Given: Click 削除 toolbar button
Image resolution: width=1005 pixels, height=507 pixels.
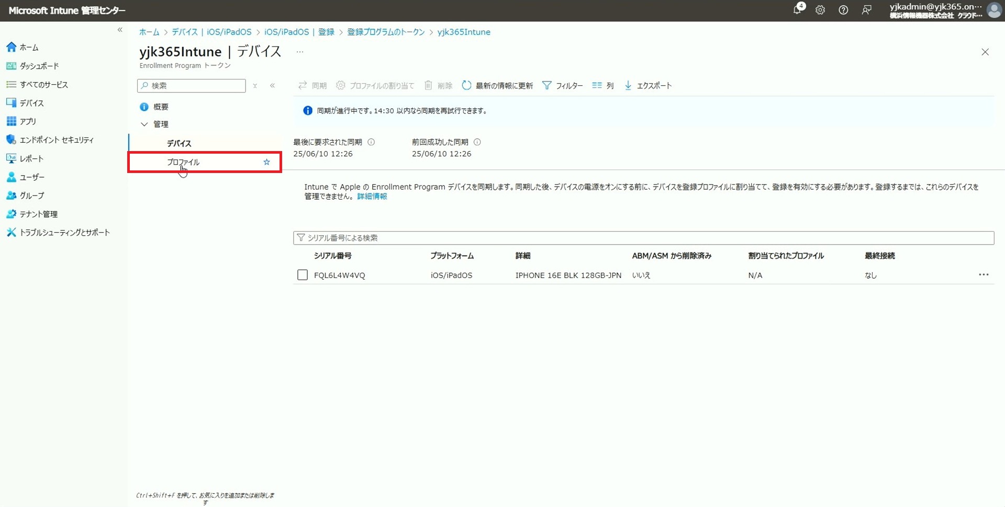Looking at the screenshot, I should pos(438,86).
